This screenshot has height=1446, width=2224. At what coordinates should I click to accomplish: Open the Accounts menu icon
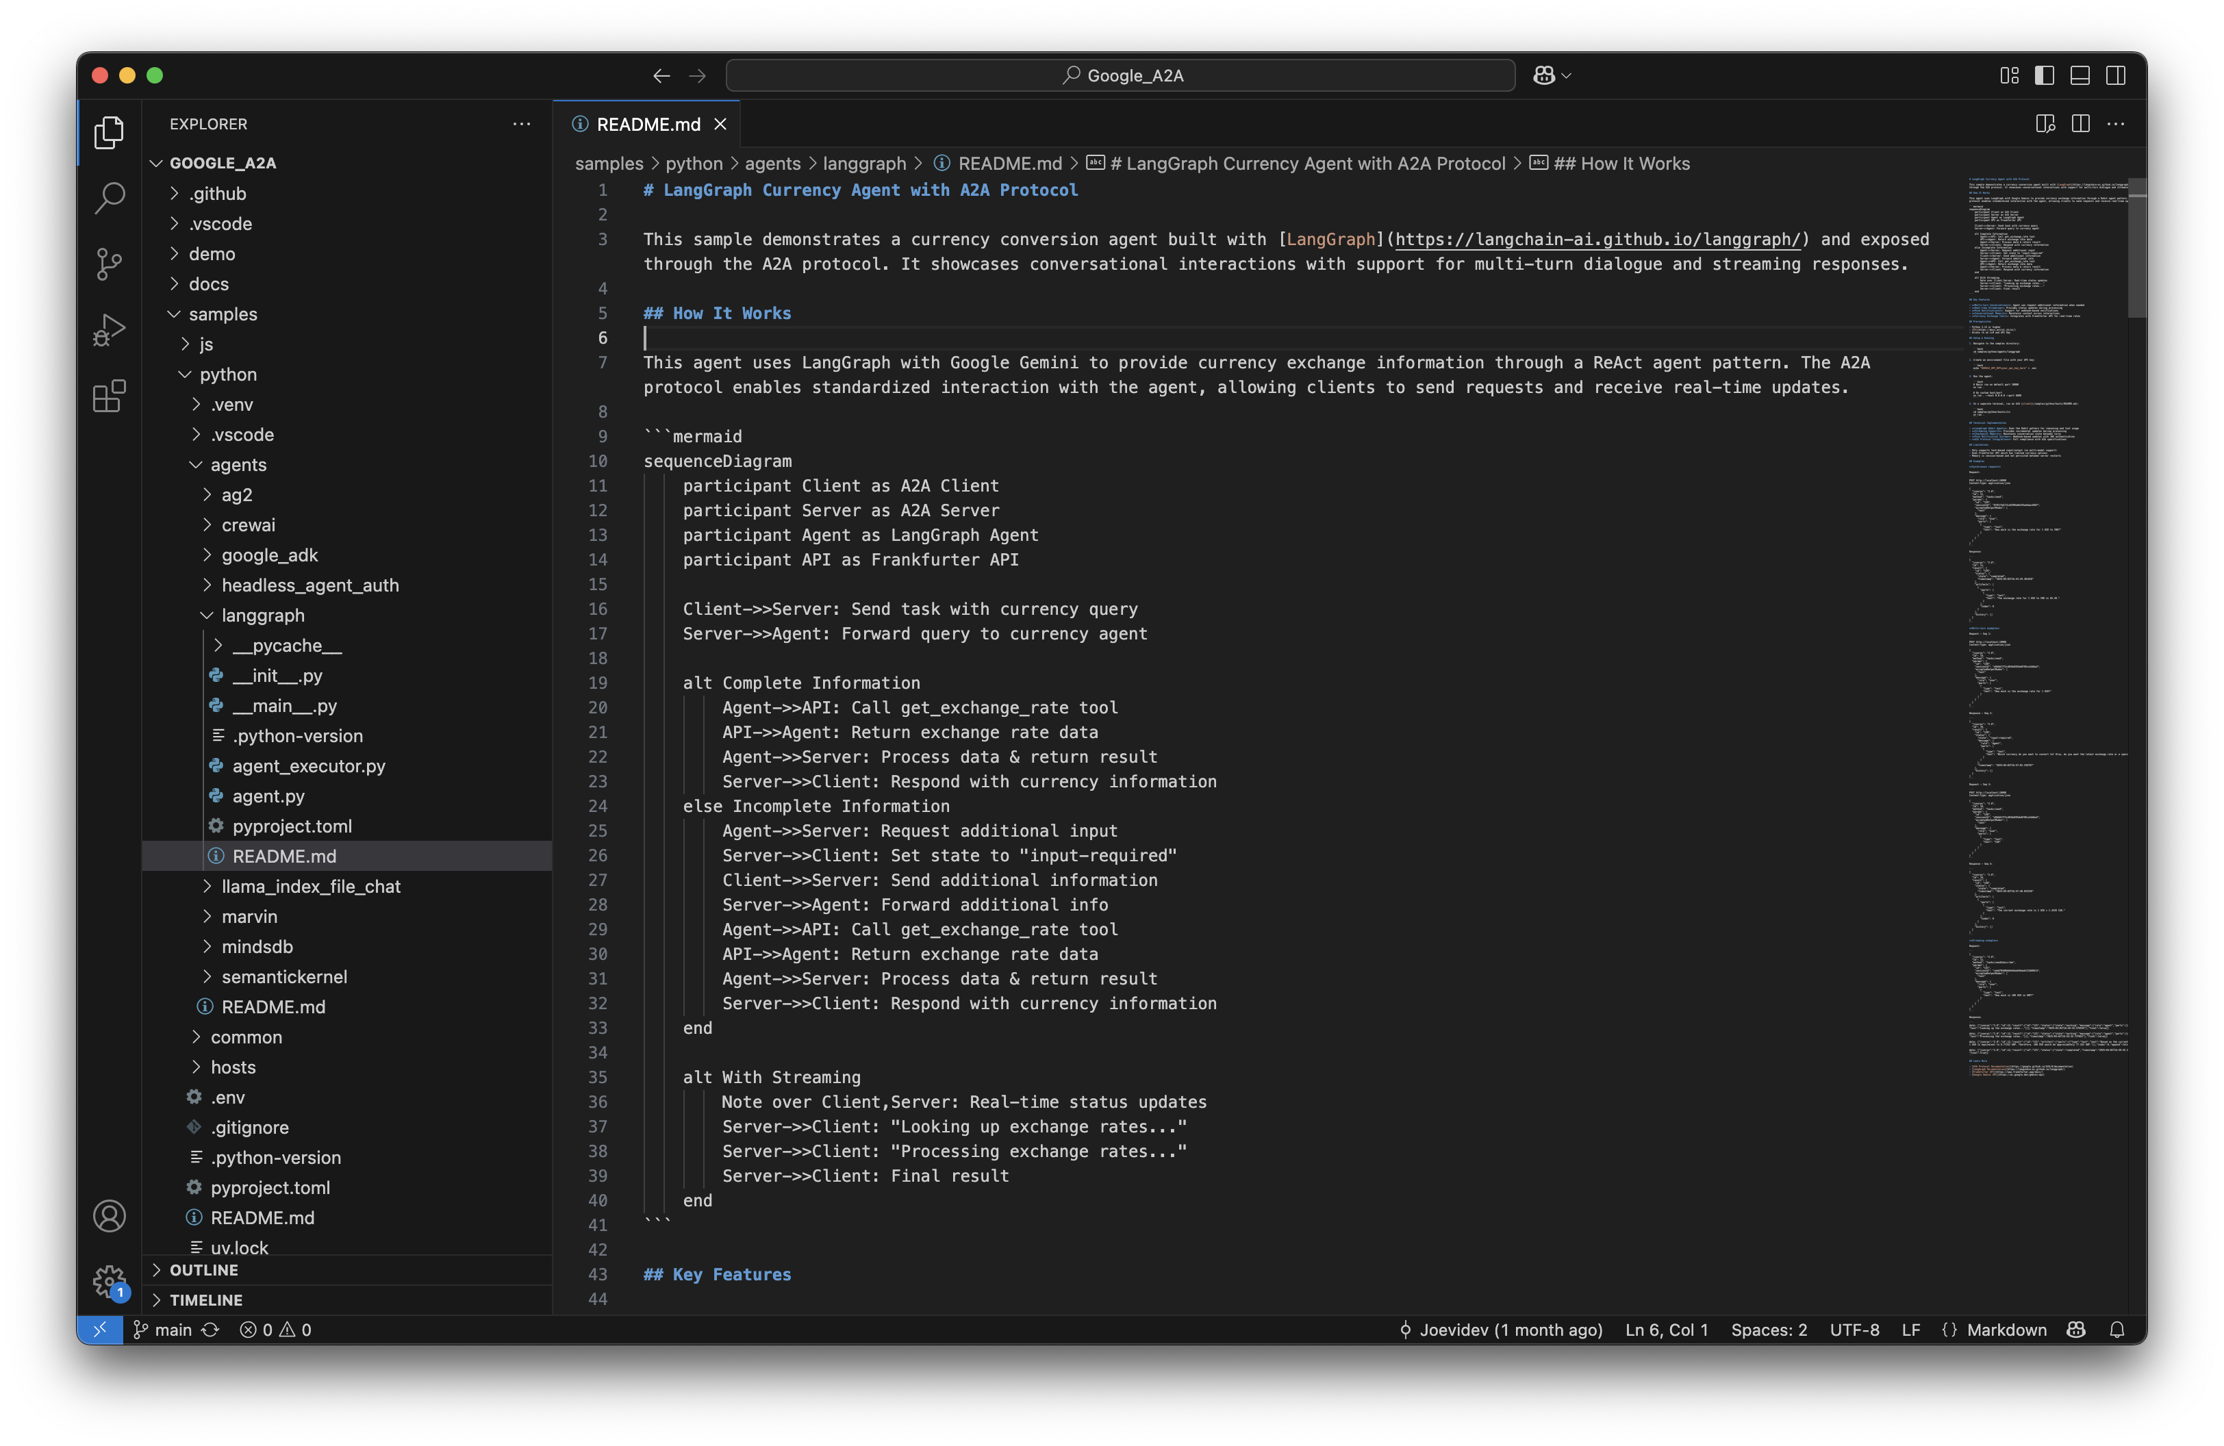point(110,1215)
